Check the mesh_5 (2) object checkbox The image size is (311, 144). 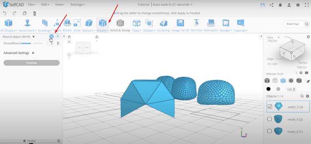coord(270,119)
